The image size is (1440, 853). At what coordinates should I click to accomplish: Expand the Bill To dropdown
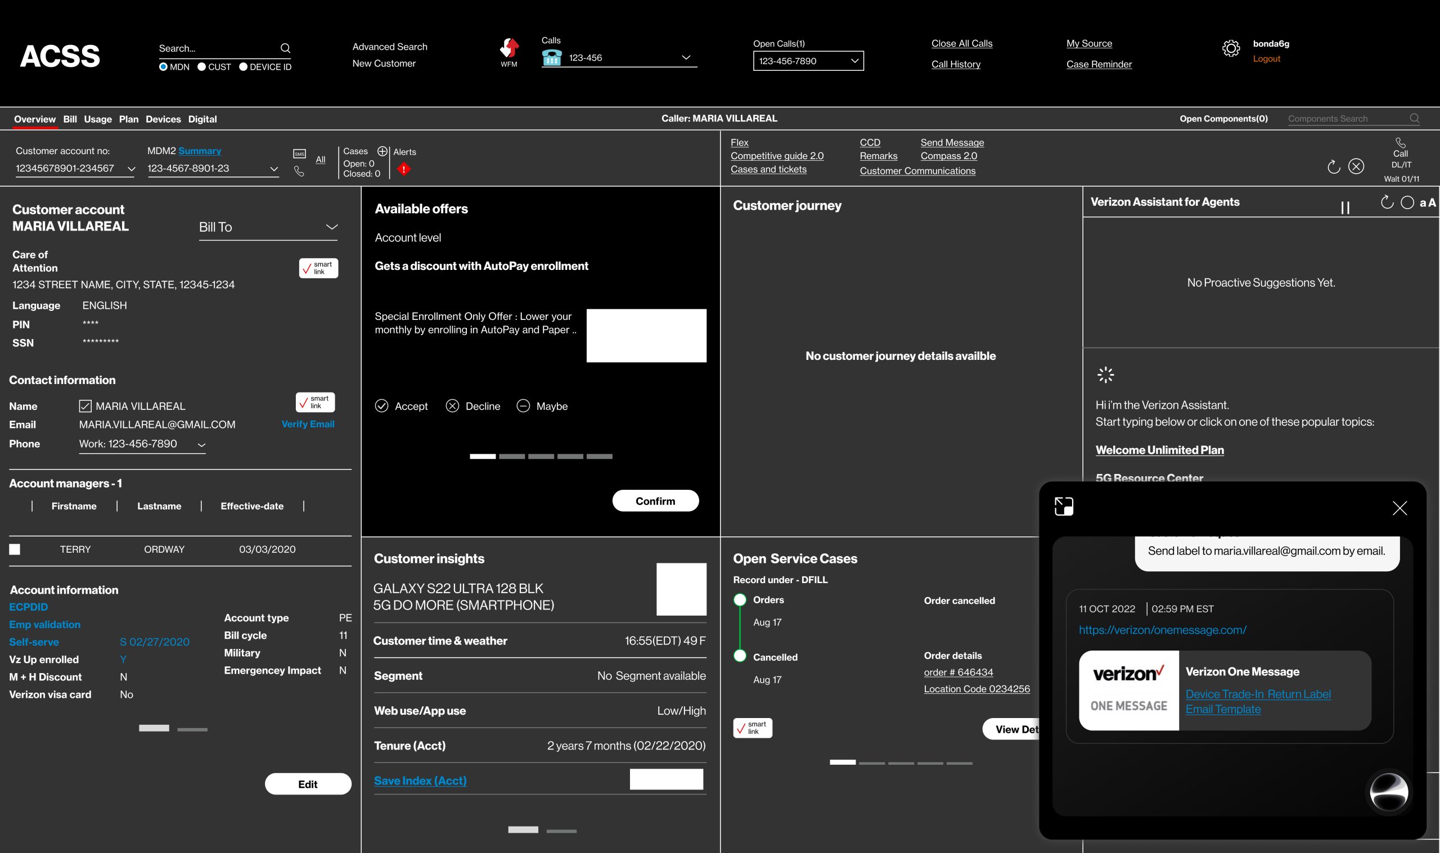click(x=331, y=227)
